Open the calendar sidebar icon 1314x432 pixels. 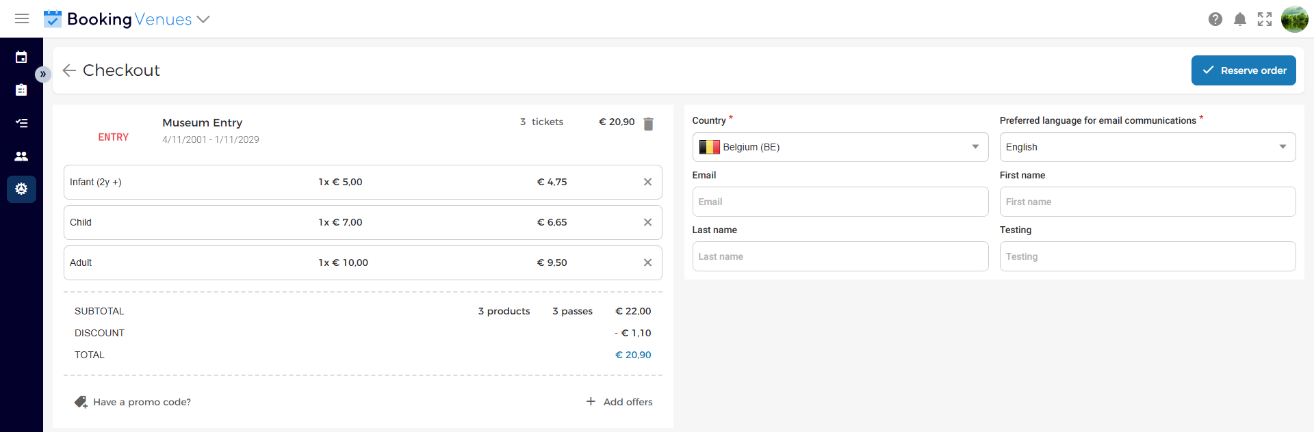click(21, 57)
